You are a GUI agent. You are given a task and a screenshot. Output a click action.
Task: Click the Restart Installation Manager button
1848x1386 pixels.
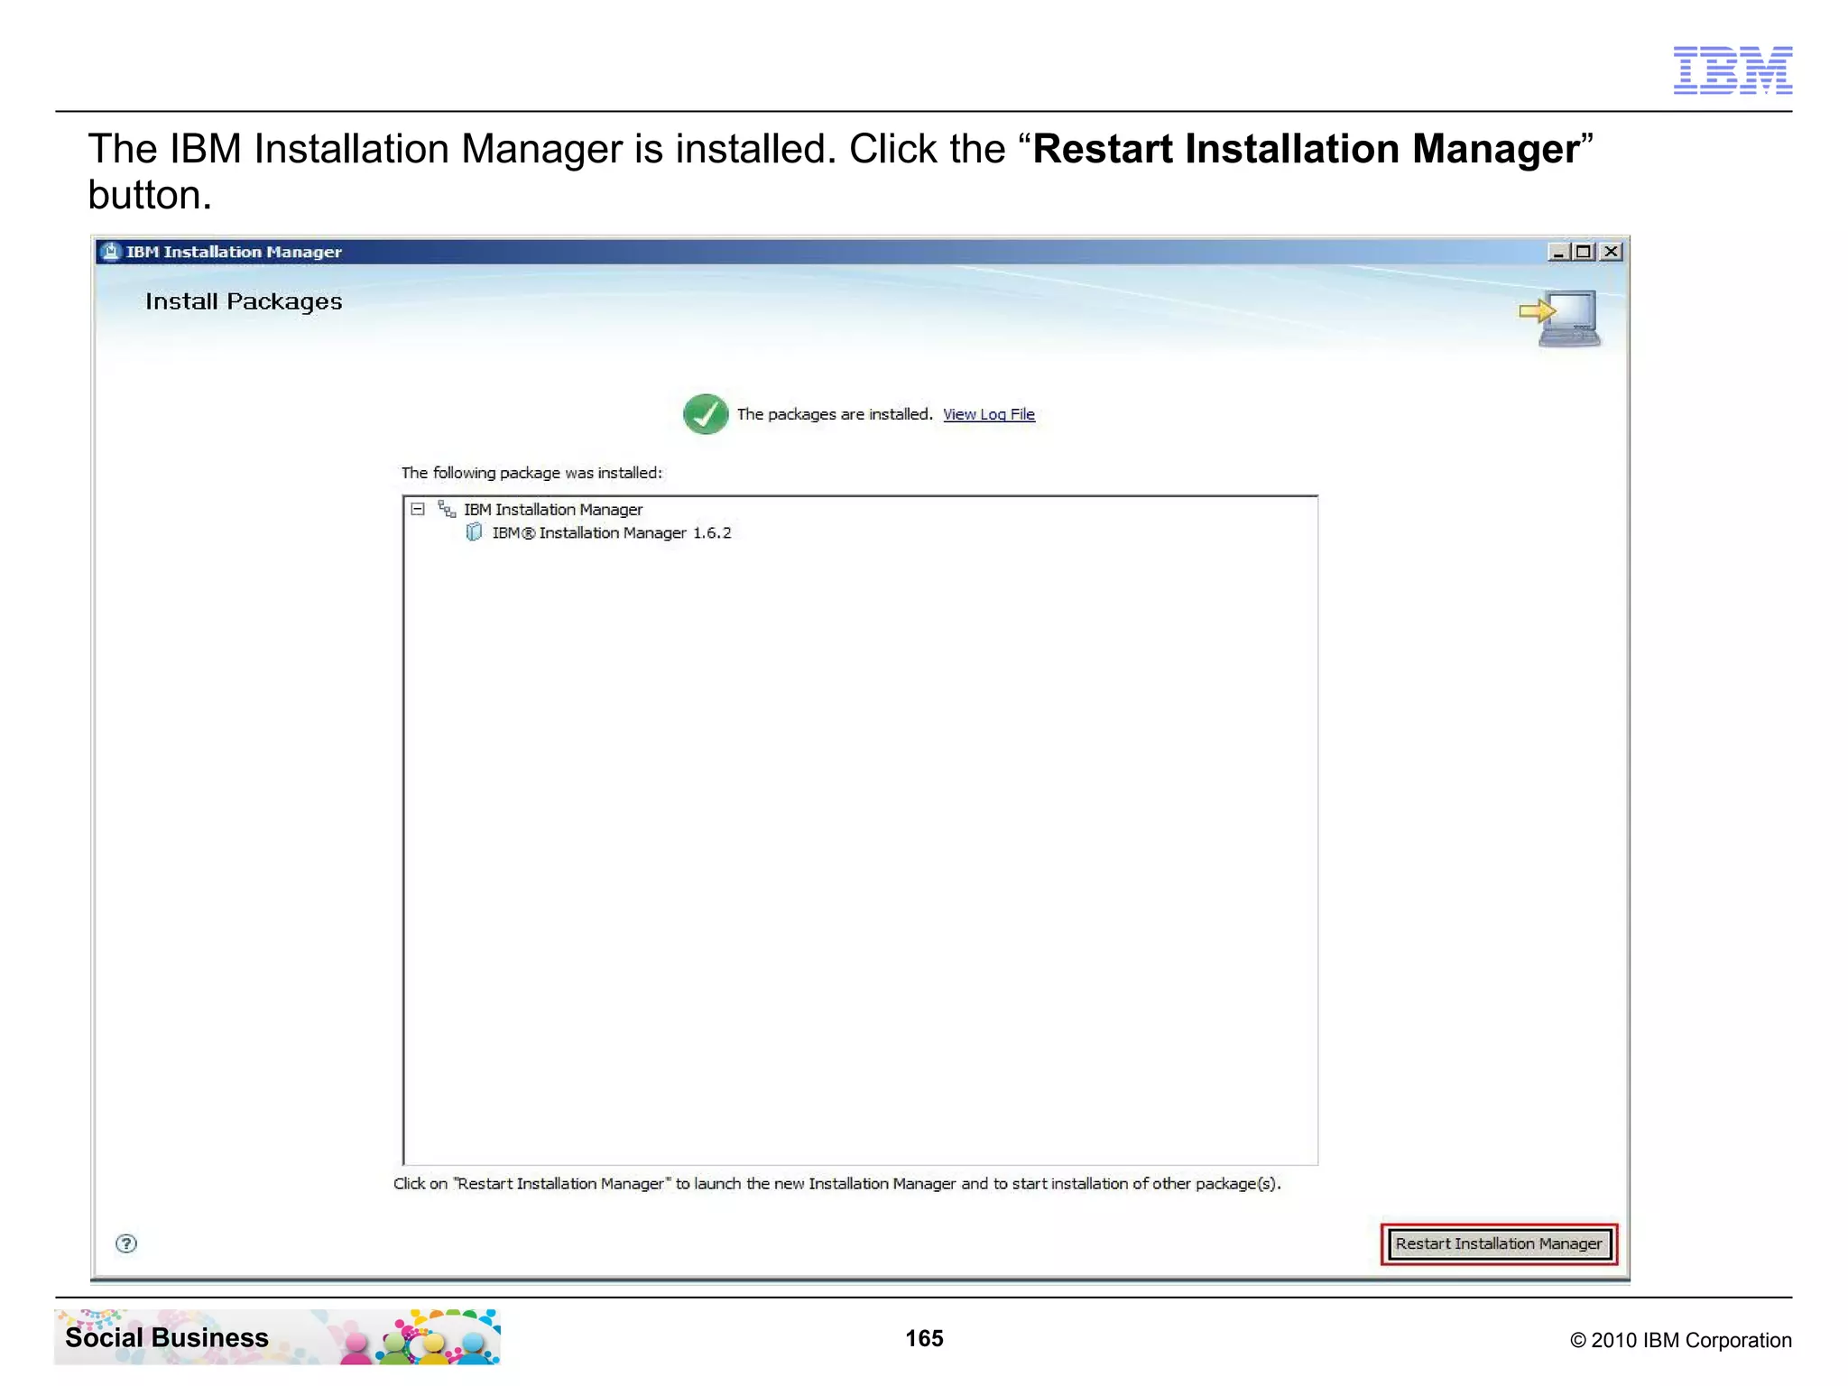click(x=1498, y=1243)
